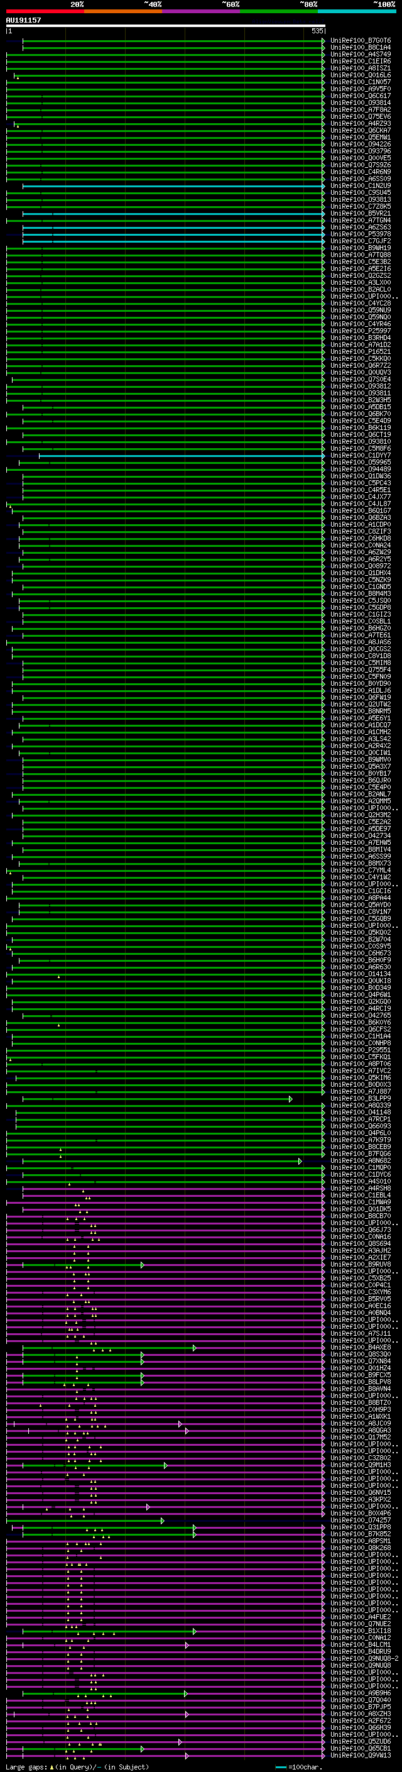The width and height of the screenshot is (402, 1772).
Task: Click the cyan alignment bar of C1NZU9
Action: (173, 185)
